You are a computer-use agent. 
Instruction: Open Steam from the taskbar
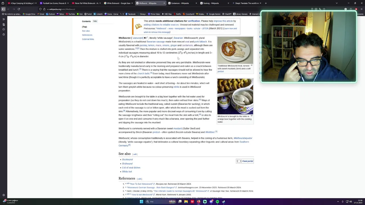tap(224, 202)
